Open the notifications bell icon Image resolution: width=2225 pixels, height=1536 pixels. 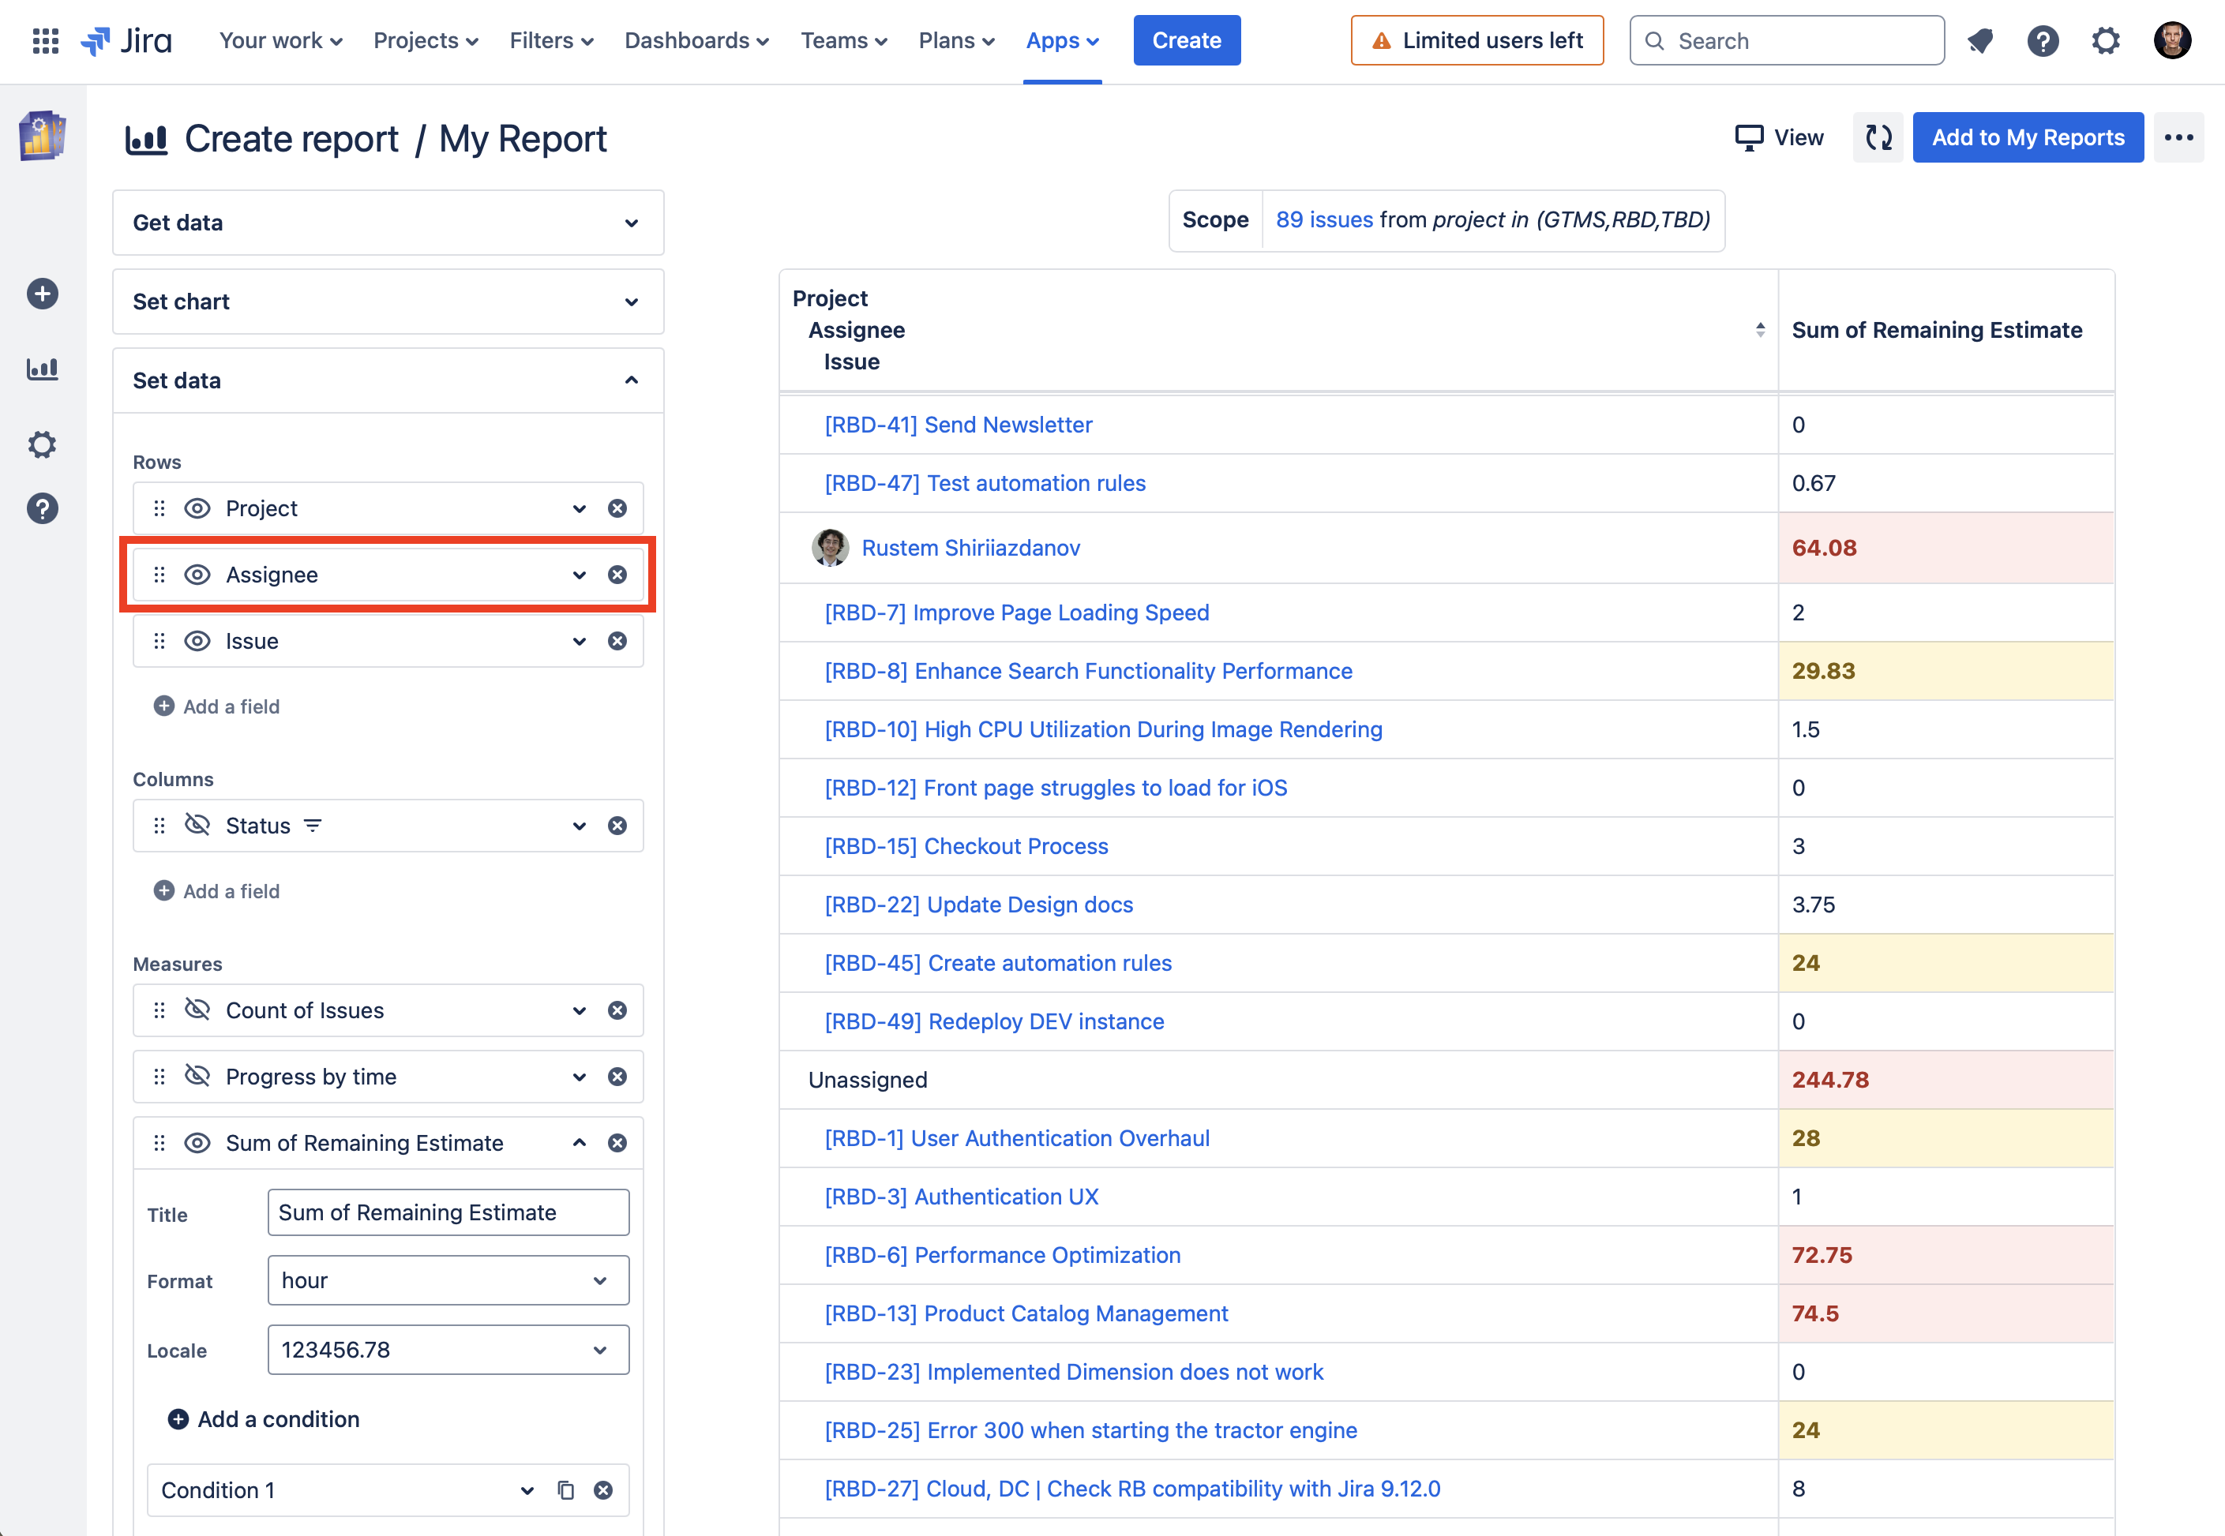(x=1979, y=40)
